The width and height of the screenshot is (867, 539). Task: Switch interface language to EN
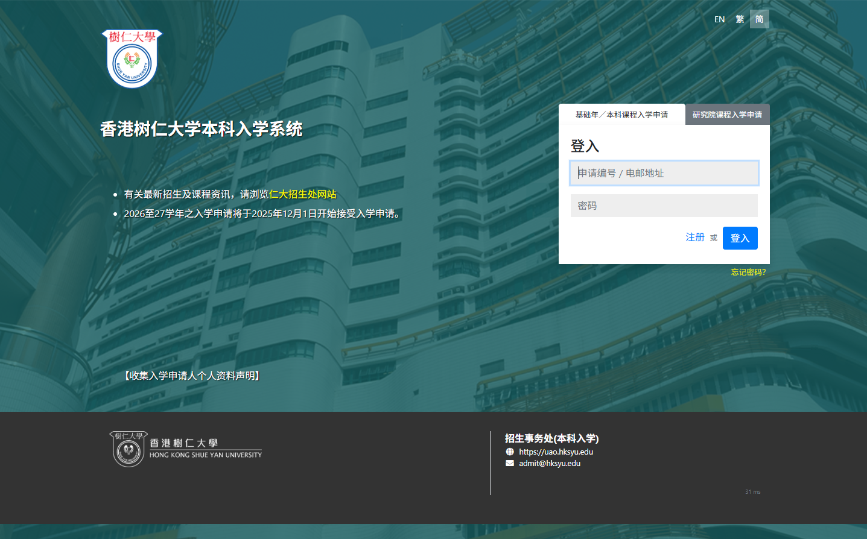[719, 19]
